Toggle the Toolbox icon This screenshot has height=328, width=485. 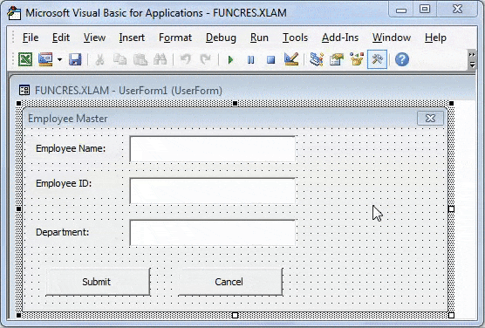tap(377, 59)
